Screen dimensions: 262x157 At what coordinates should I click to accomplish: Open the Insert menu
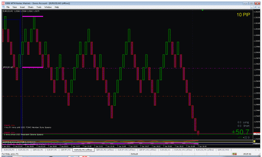click(22, 7)
